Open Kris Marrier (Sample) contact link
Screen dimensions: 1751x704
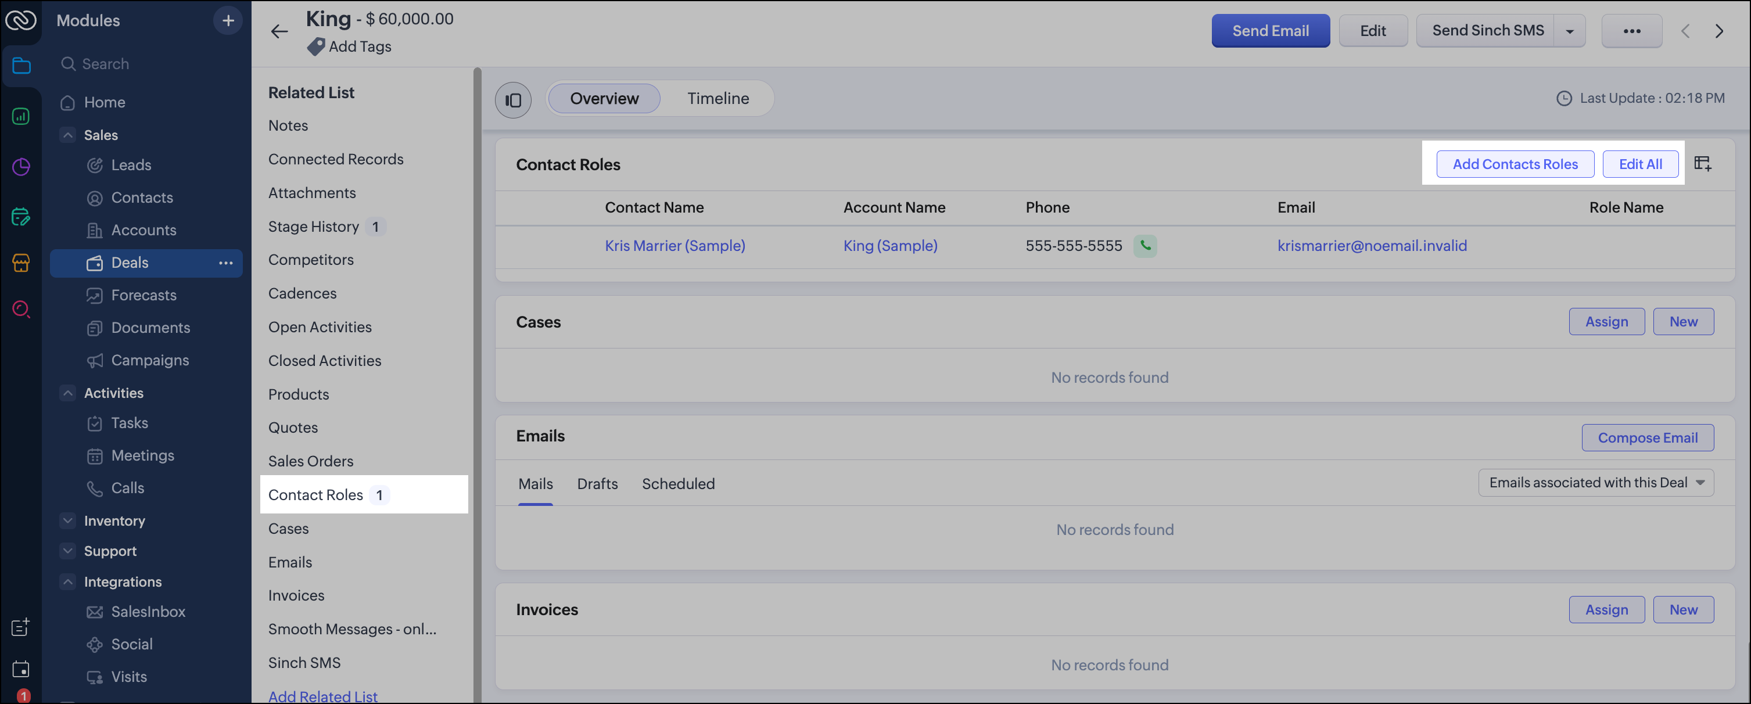click(x=675, y=245)
